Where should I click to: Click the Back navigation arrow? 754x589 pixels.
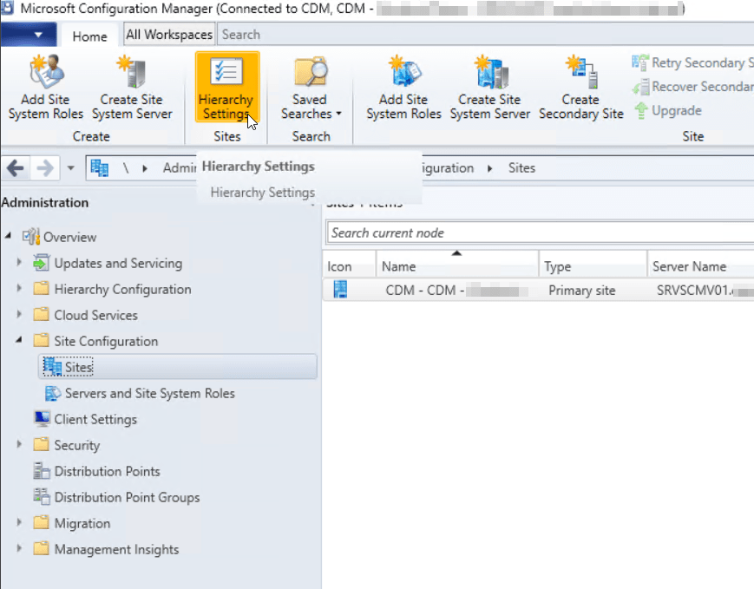[x=16, y=167]
